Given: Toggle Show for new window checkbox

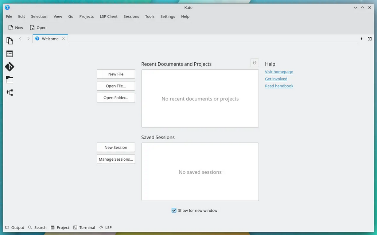Looking at the screenshot, I should 174,211.
